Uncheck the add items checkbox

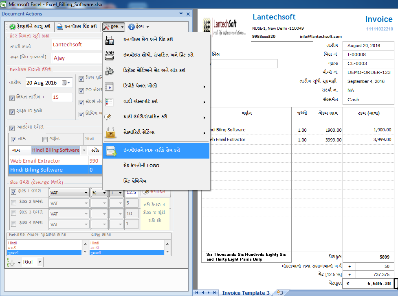click(x=12, y=128)
